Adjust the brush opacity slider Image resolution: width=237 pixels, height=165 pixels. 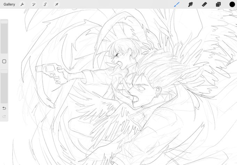pos(4,86)
